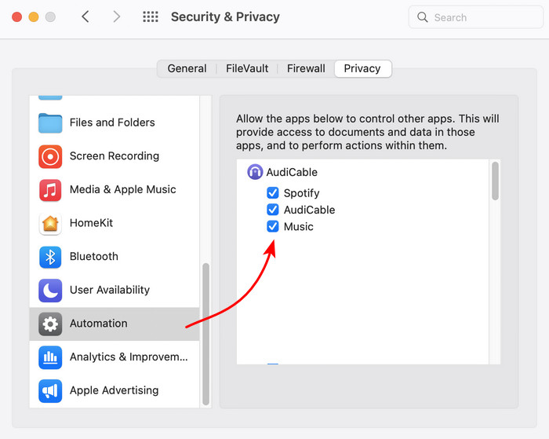Uncheck the Spotify checkbox
This screenshot has width=549, height=439.
273,193
